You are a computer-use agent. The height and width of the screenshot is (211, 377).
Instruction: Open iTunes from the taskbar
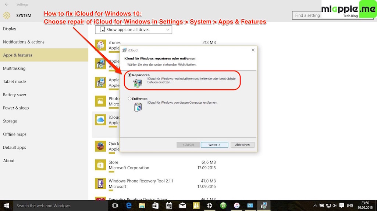coord(236,206)
